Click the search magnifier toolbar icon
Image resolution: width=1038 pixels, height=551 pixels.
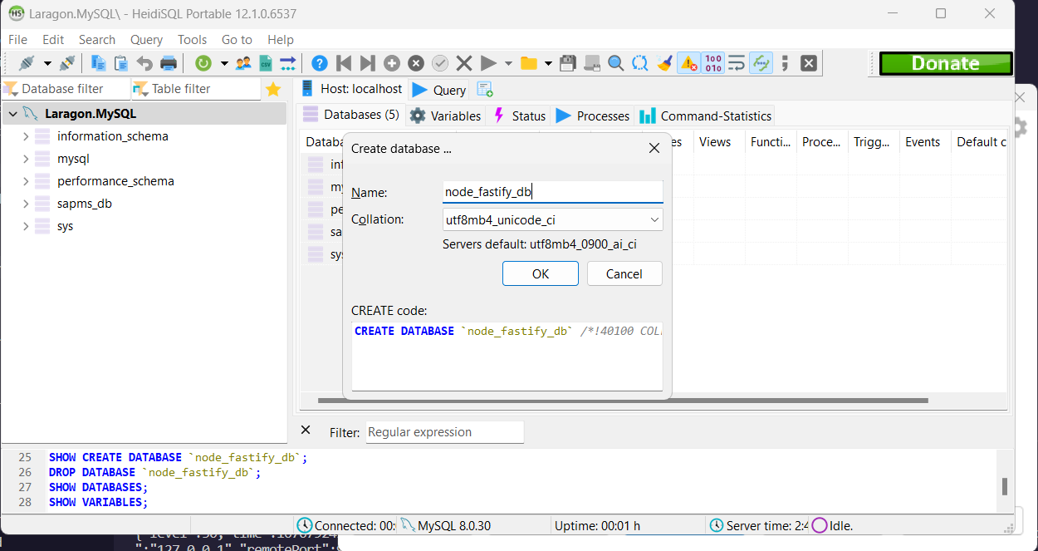pos(615,63)
